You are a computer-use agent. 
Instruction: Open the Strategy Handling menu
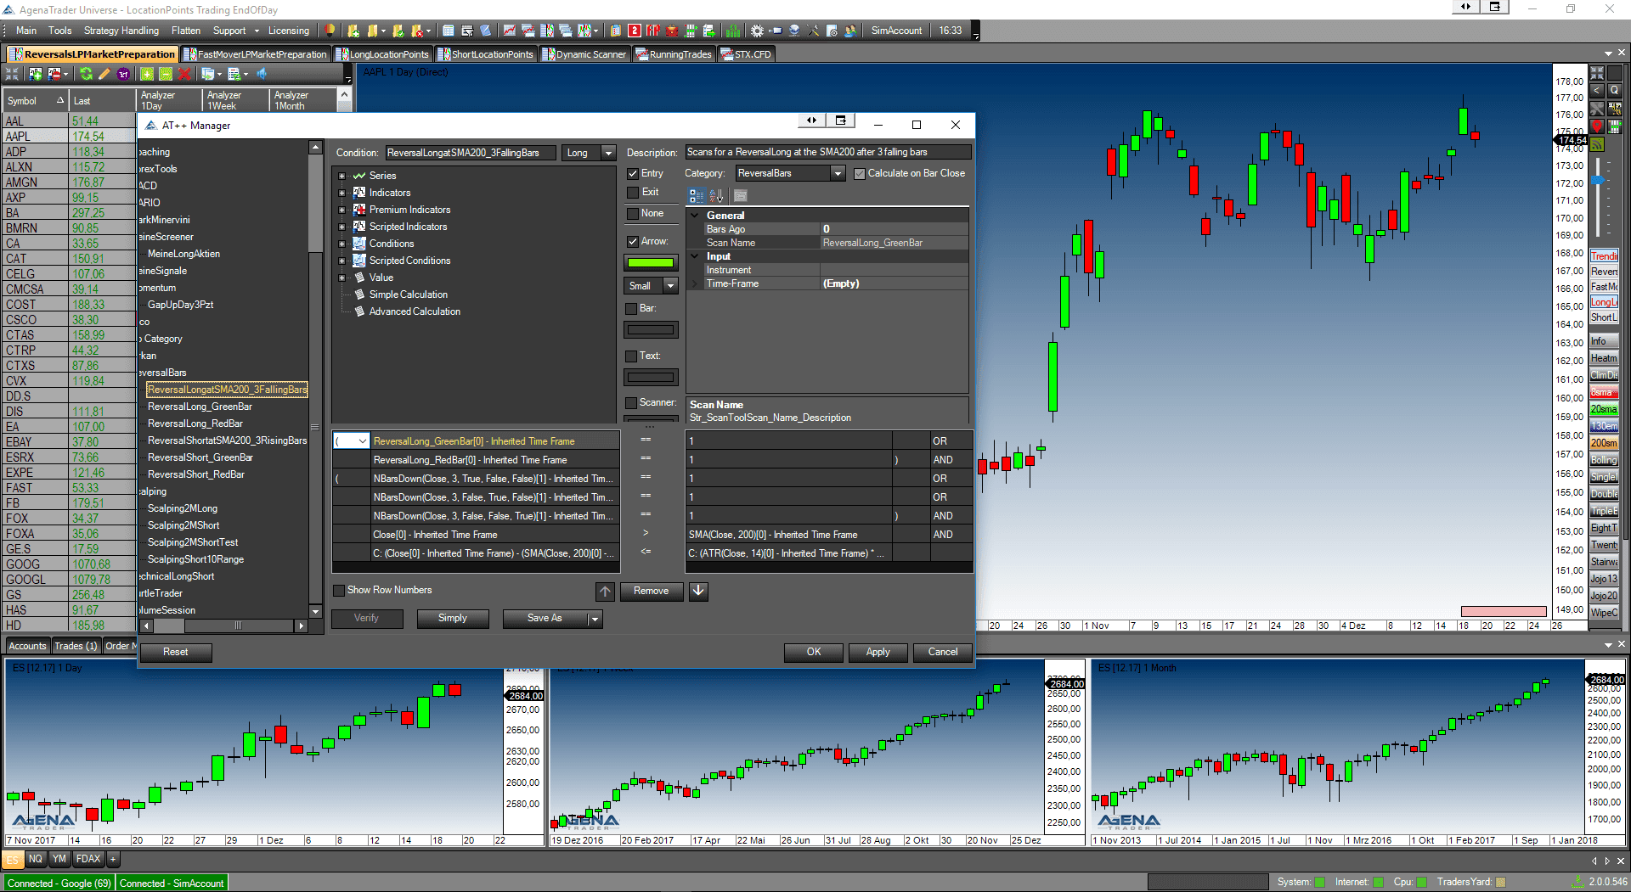[x=121, y=31]
